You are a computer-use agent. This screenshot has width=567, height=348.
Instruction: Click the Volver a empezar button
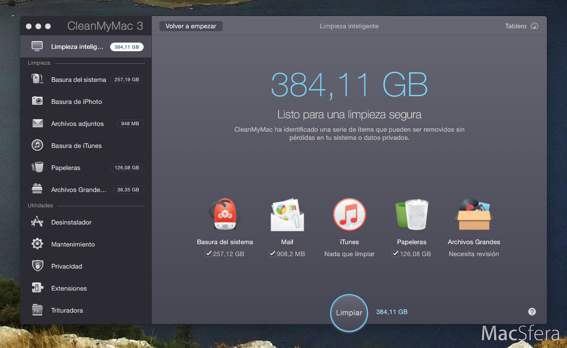191,26
